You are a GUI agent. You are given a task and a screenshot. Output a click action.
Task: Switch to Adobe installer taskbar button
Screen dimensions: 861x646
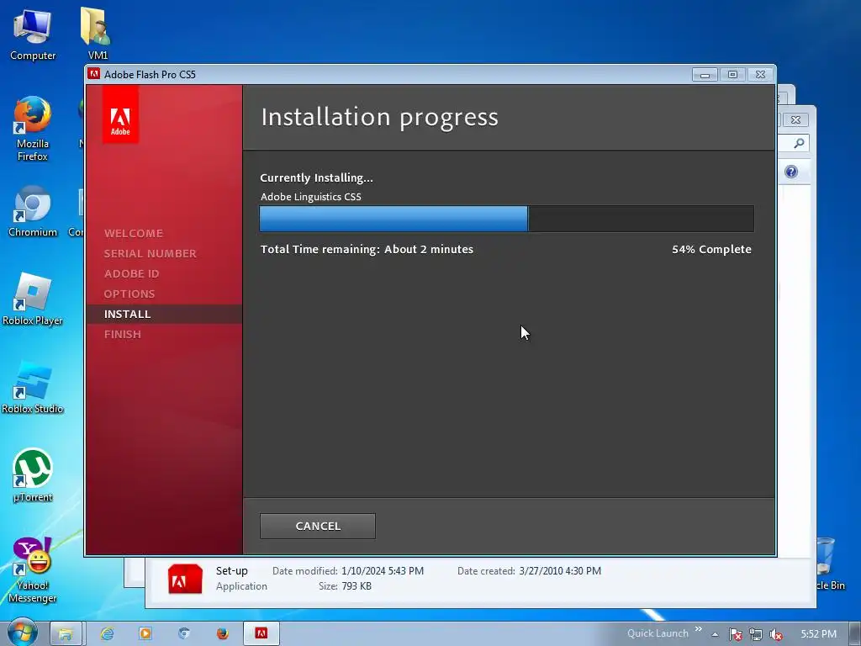261,633
